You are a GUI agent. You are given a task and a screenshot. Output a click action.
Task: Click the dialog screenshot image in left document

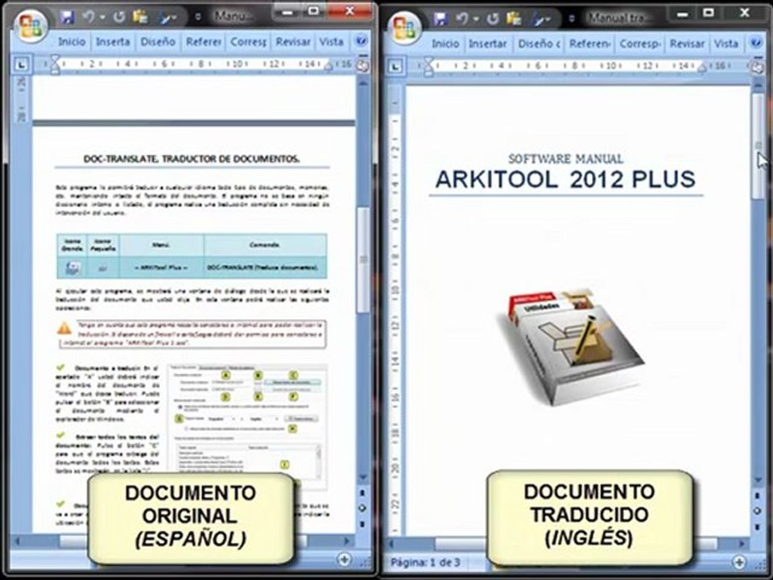tap(247, 427)
